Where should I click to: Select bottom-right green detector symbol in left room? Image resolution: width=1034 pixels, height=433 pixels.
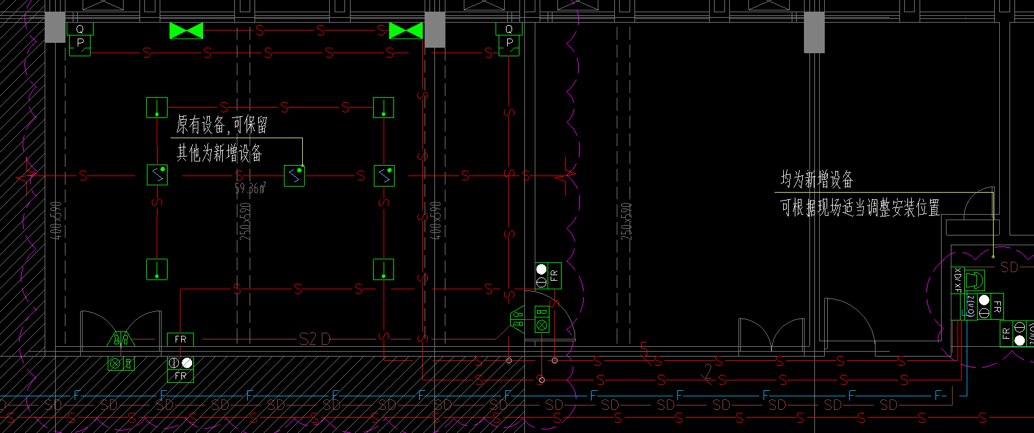[384, 269]
